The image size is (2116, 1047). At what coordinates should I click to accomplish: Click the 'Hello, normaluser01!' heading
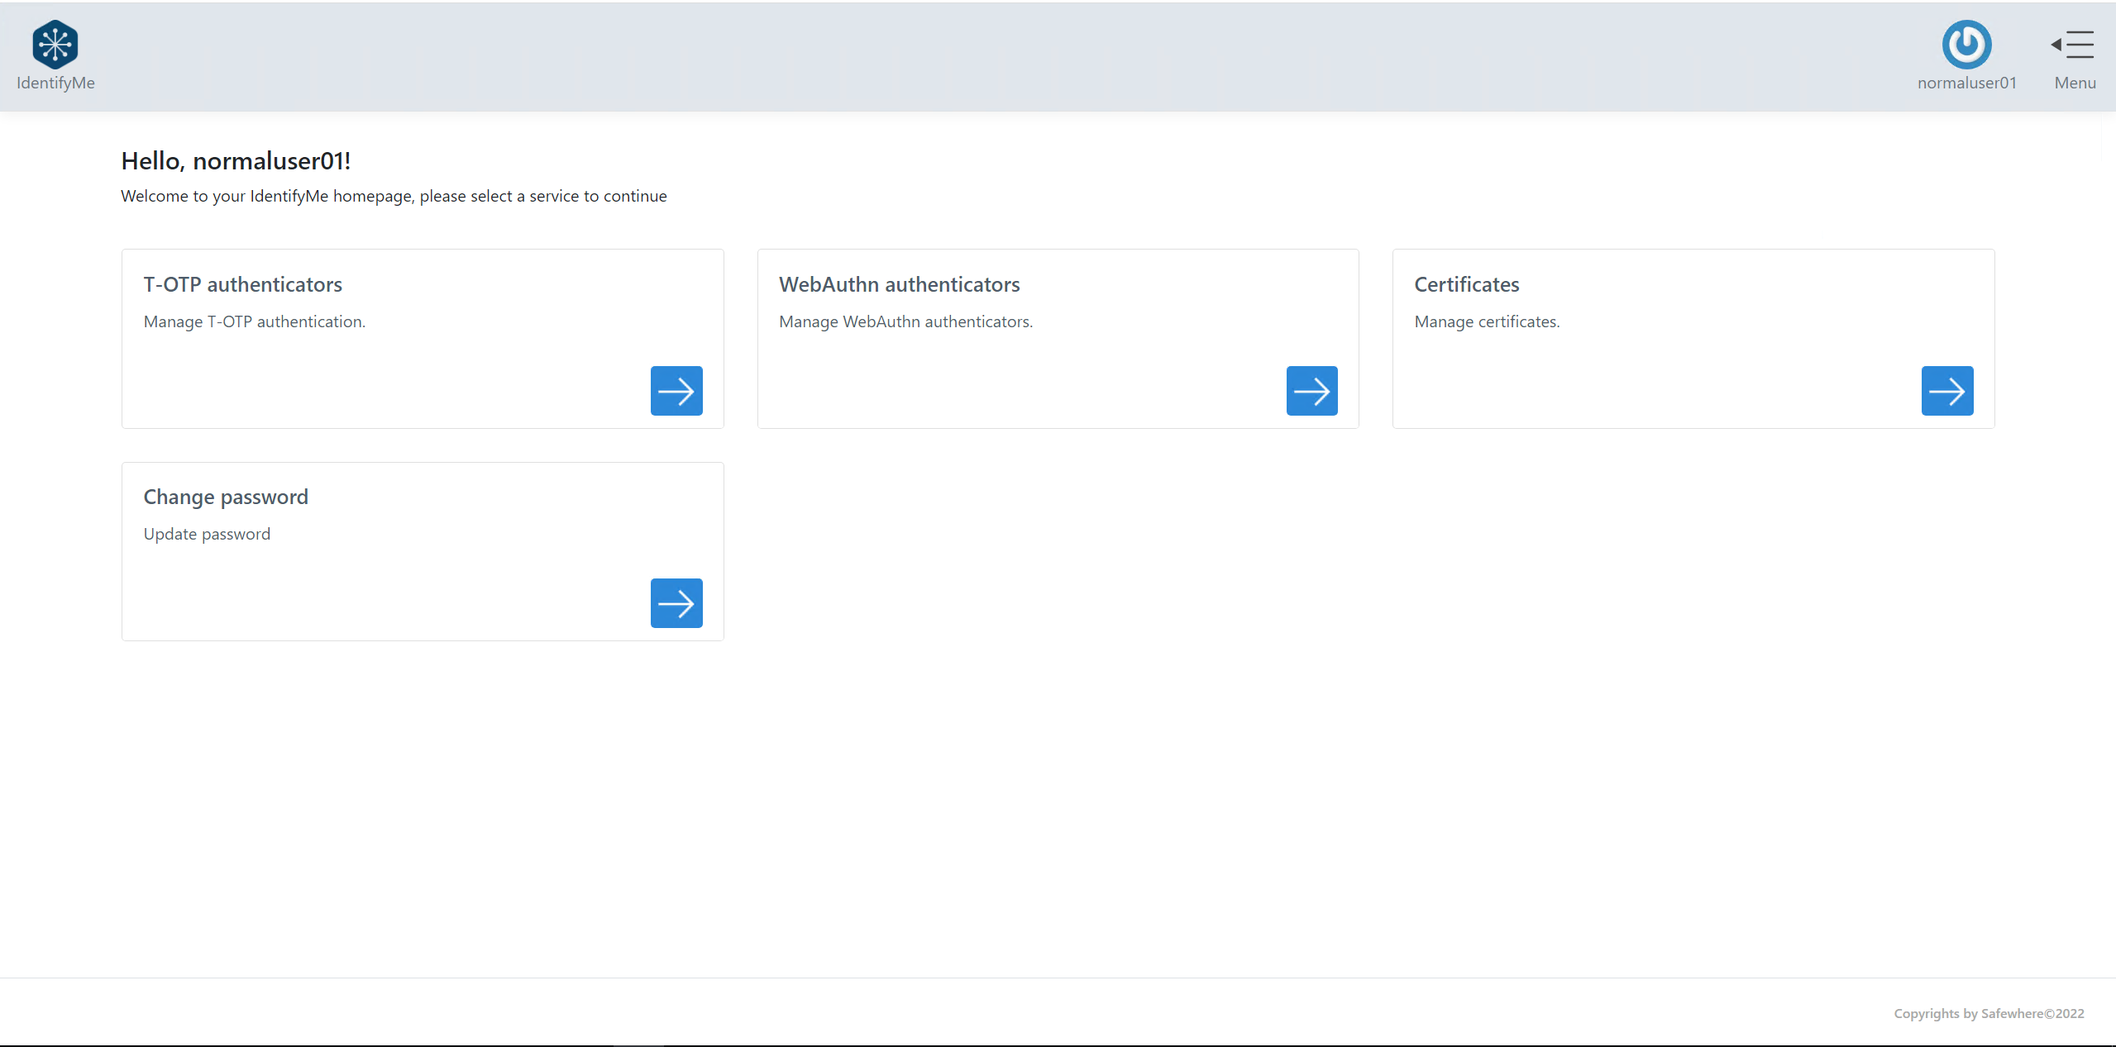236,161
